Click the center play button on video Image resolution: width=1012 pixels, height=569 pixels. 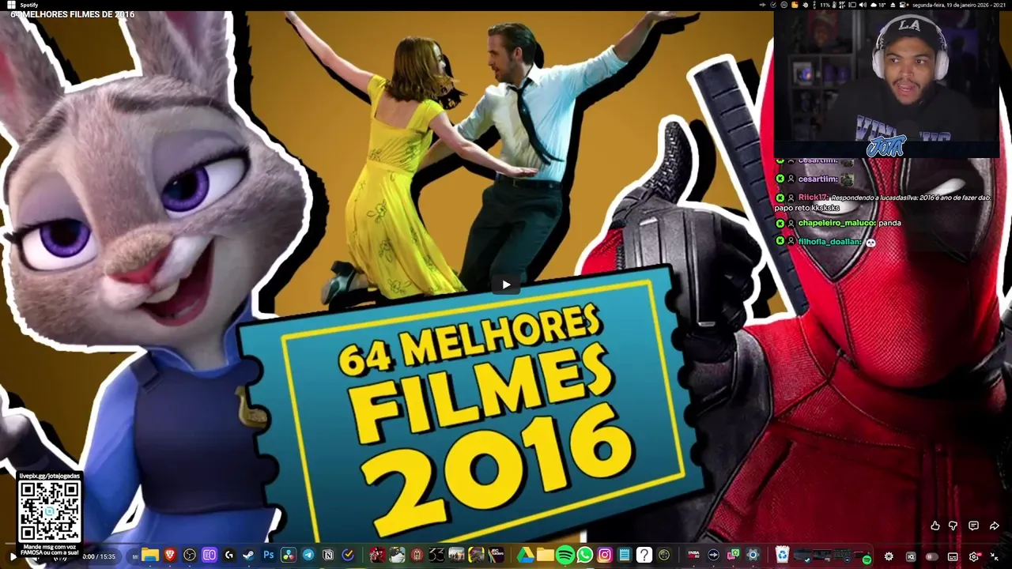506,284
